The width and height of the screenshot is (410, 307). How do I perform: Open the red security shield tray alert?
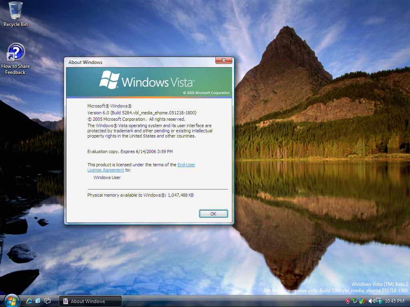348,301
